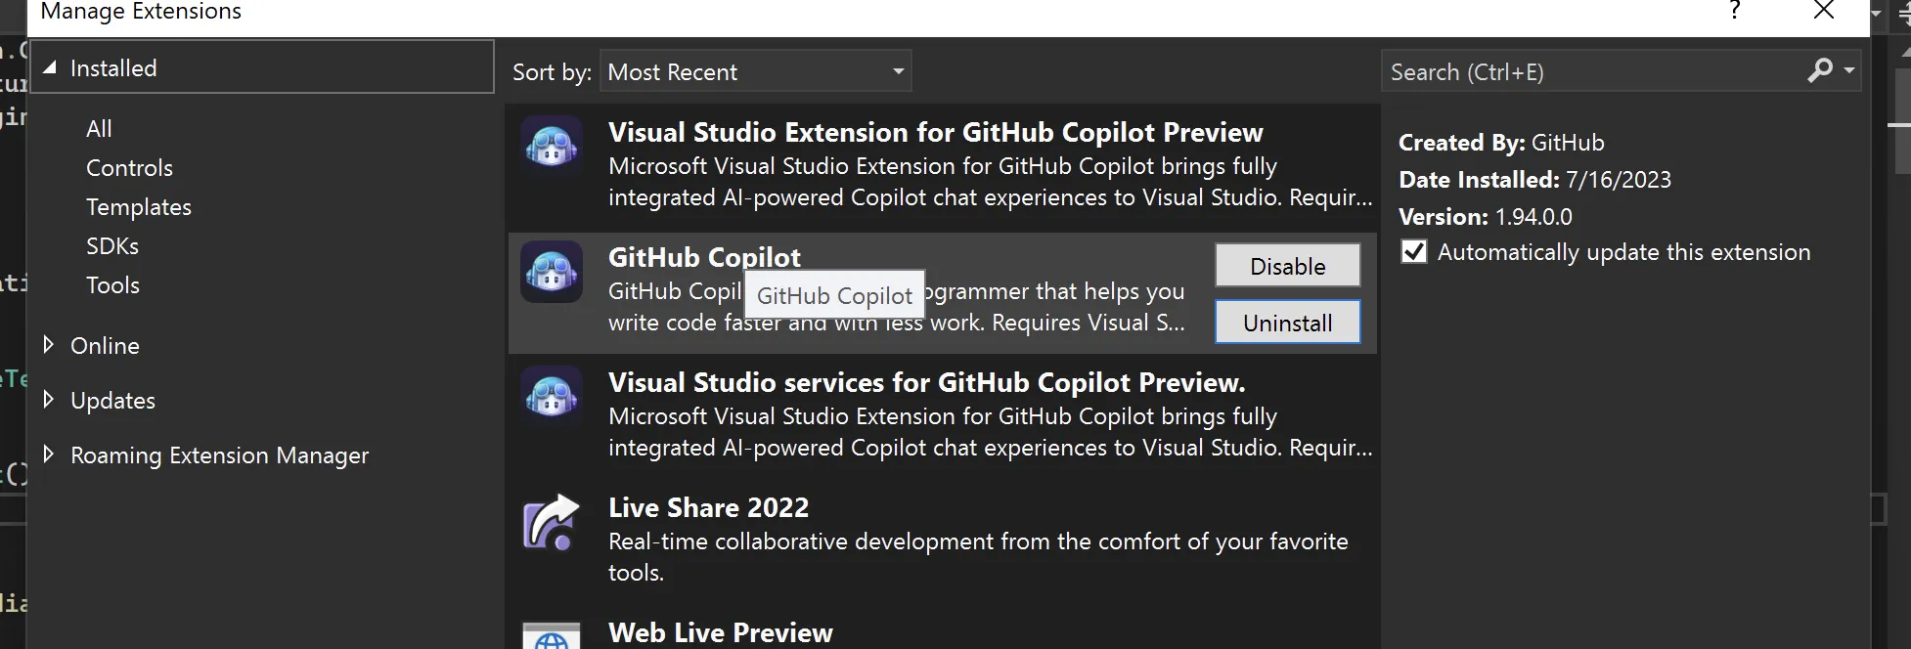Open the search options dropdown arrow
Viewport: 1911px width, 649px height.
1848,71
